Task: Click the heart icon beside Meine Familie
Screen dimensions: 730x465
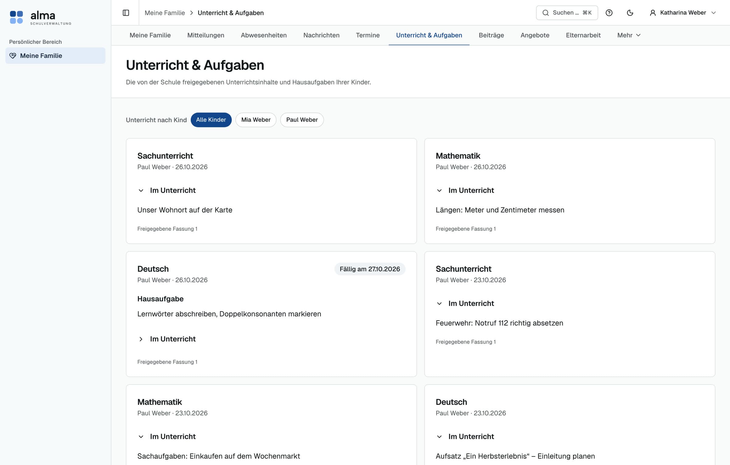Action: click(13, 56)
